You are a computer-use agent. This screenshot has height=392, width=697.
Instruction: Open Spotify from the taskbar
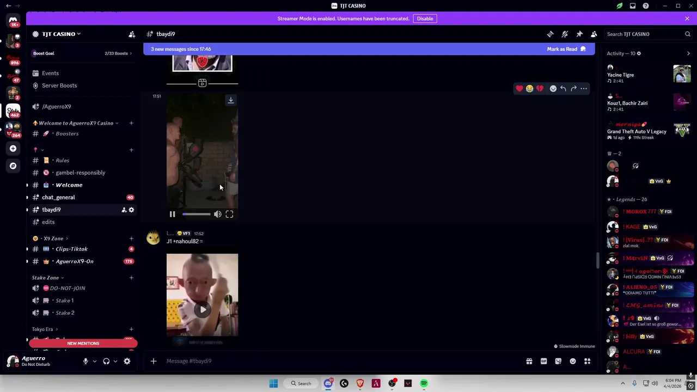424,383
